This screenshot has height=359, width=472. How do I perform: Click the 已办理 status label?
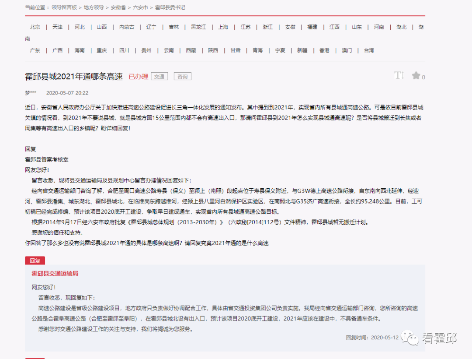tap(138, 76)
